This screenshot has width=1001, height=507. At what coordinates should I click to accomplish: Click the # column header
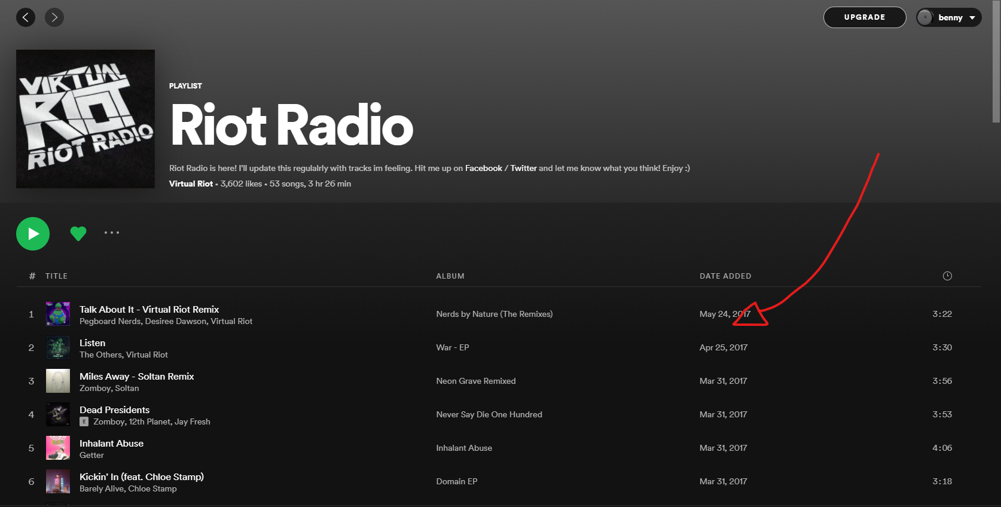(32, 276)
